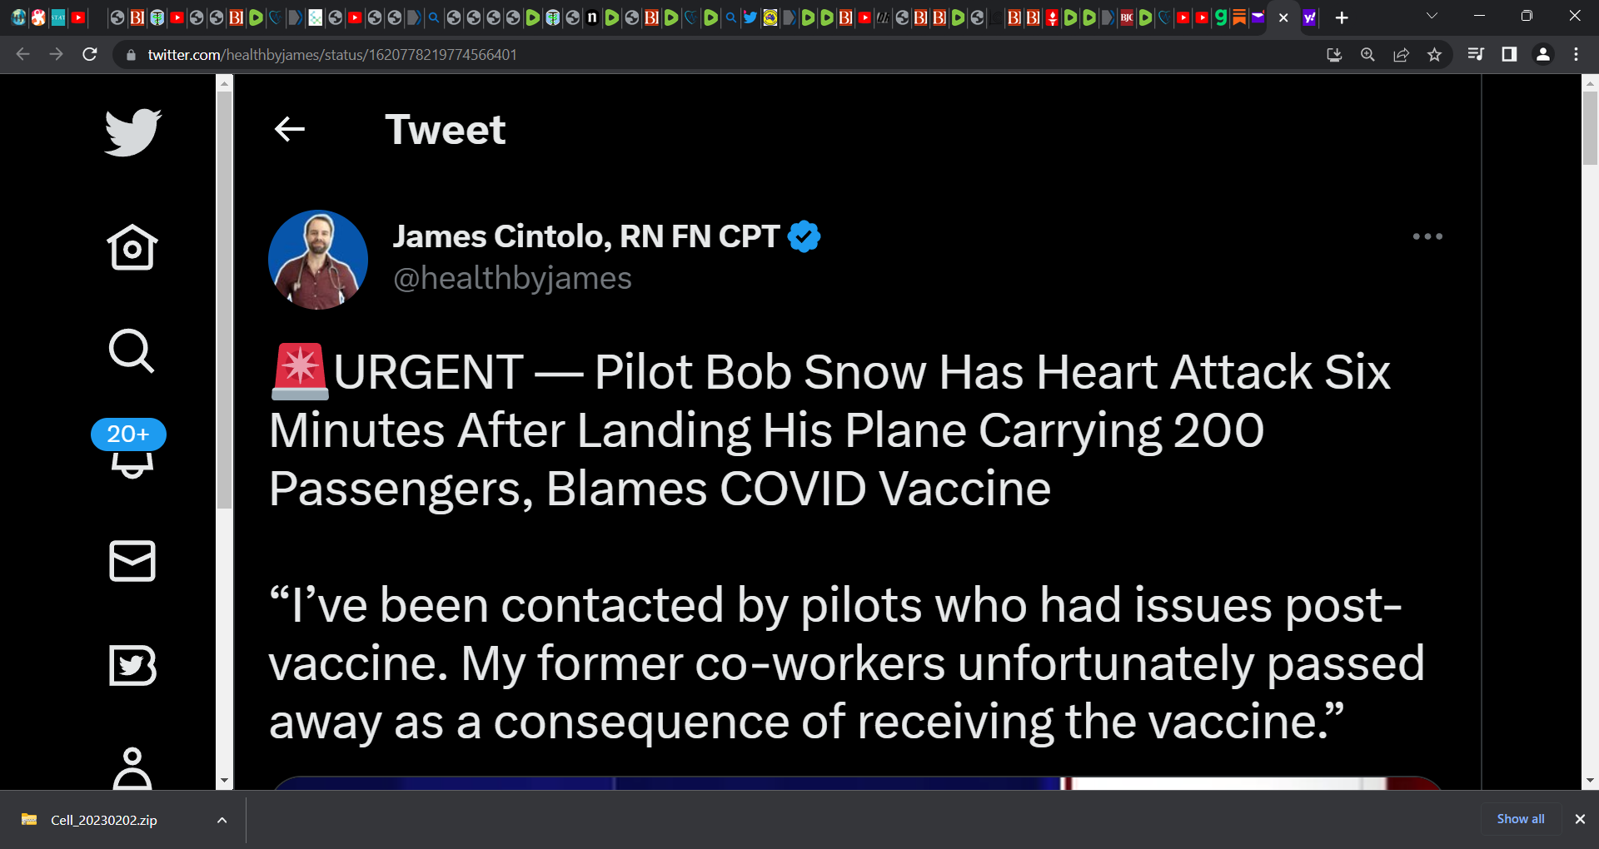Open Chrome's media controls icon
Viewport: 1599px width, 849px height.
1477,54
